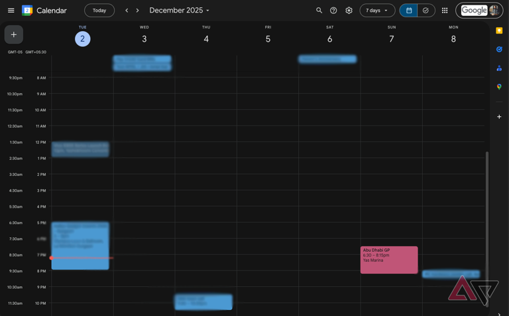The height and width of the screenshot is (316, 509).
Task: Expand the December 2025 date picker
Action: (179, 11)
